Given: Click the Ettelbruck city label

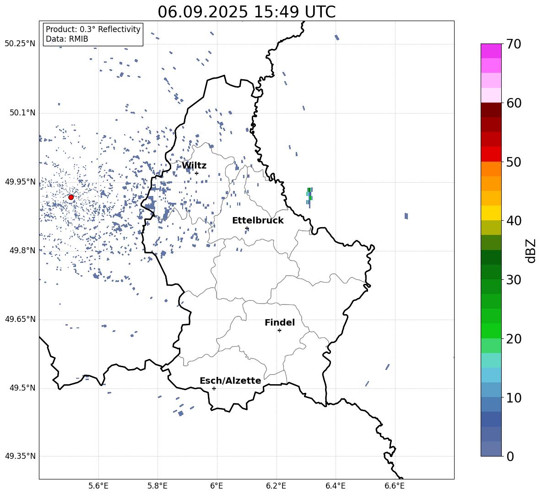Looking at the screenshot, I should click(258, 221).
